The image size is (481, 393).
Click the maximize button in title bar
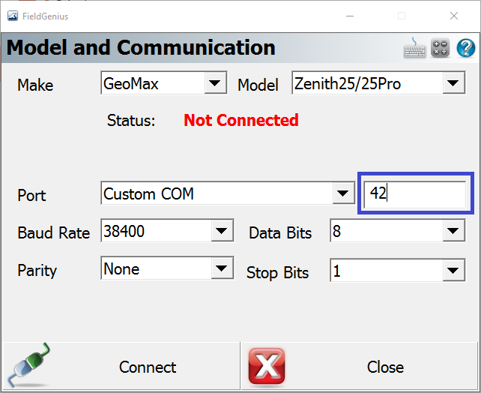pyautogui.click(x=402, y=15)
